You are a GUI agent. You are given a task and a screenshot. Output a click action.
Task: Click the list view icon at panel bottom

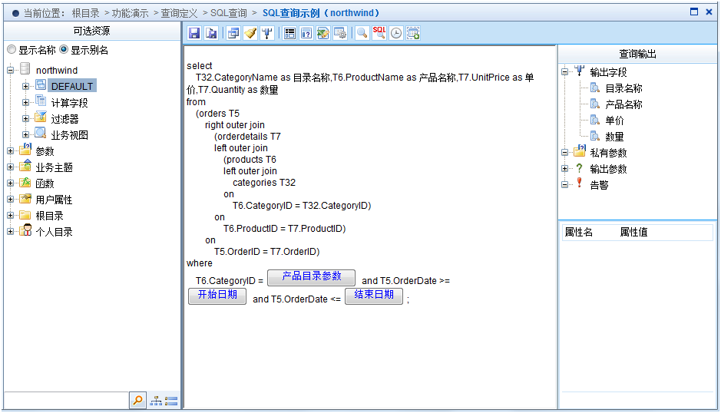pos(171,401)
